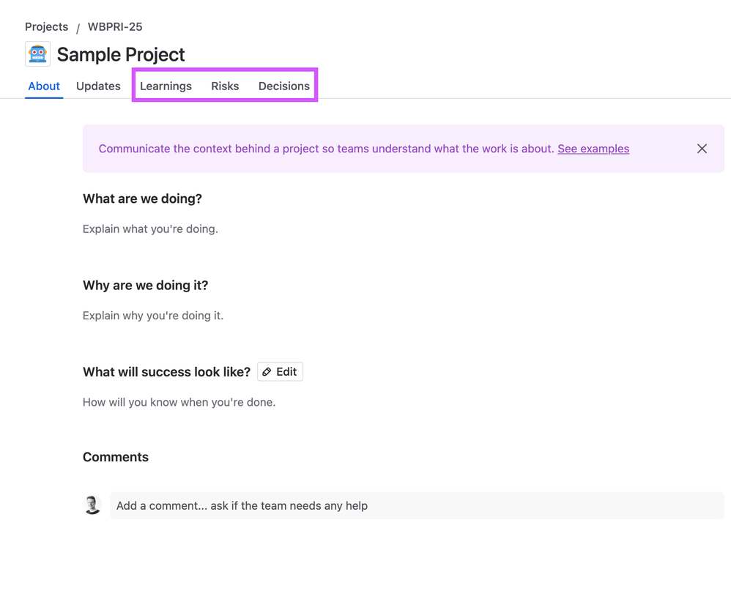Screen dimensions: 731x602
Task: Navigate to Projects breadcrumb
Action: coord(46,27)
